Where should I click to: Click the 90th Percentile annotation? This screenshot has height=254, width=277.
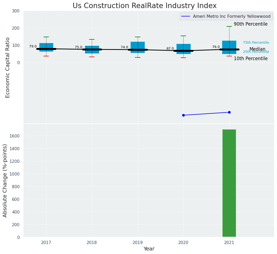[251, 24]
